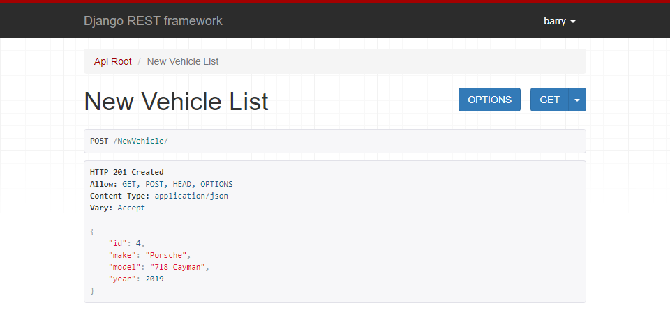Open the Django REST framework brand link
Image resolution: width=670 pixels, height=317 pixels.
(153, 21)
